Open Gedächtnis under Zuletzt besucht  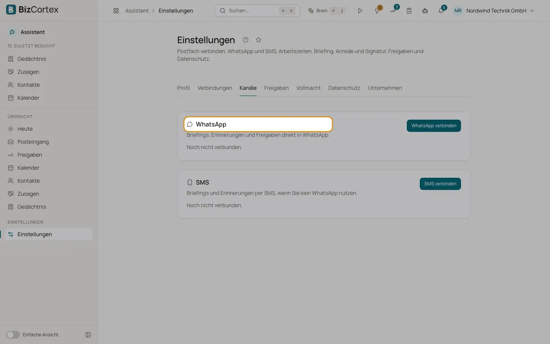pos(49,59)
